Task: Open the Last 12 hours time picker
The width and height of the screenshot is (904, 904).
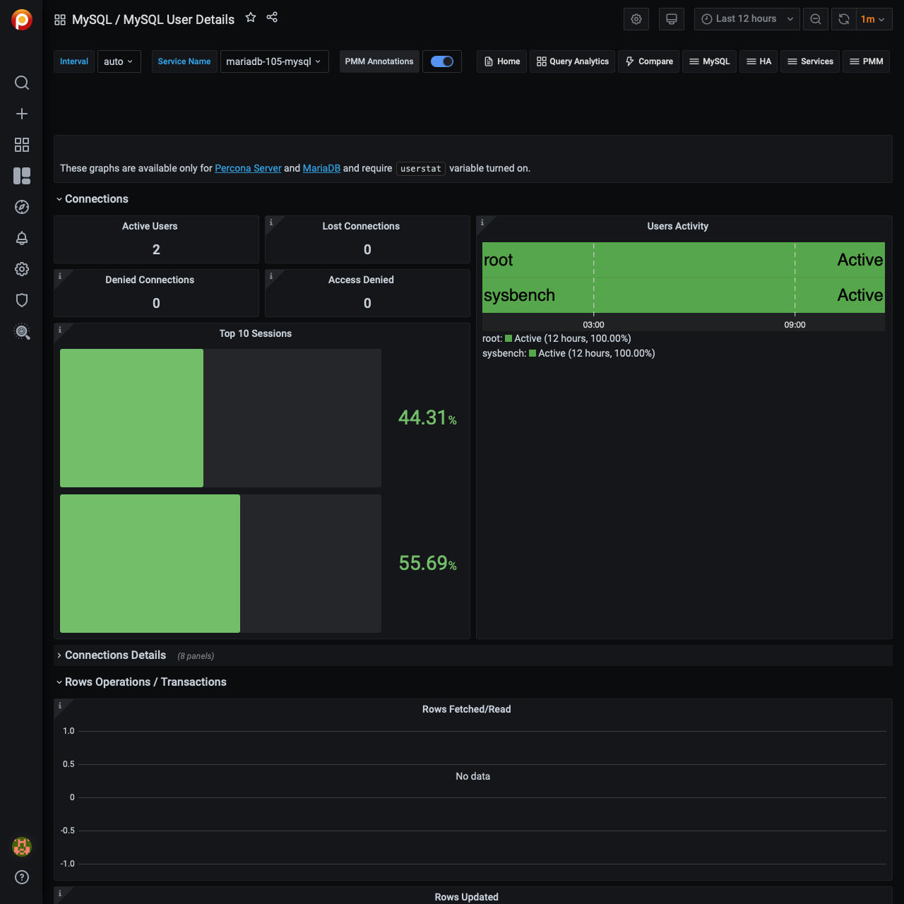Action: tap(747, 19)
